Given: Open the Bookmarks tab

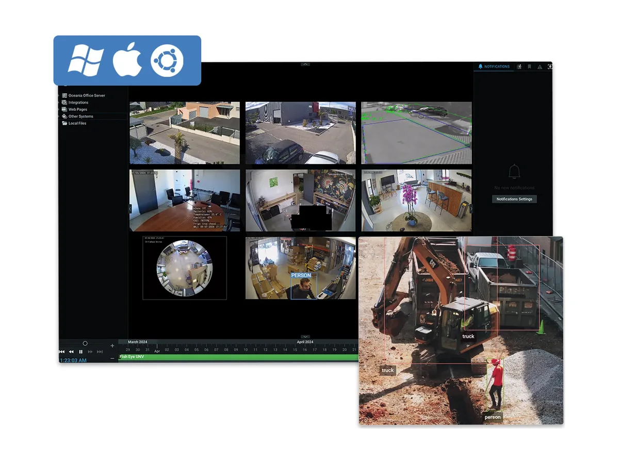Looking at the screenshot, I should pos(529,67).
